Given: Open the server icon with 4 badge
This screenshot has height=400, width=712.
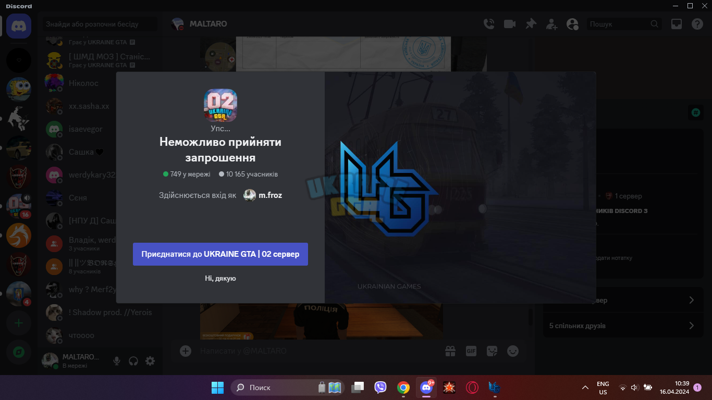Looking at the screenshot, I should click(19, 294).
